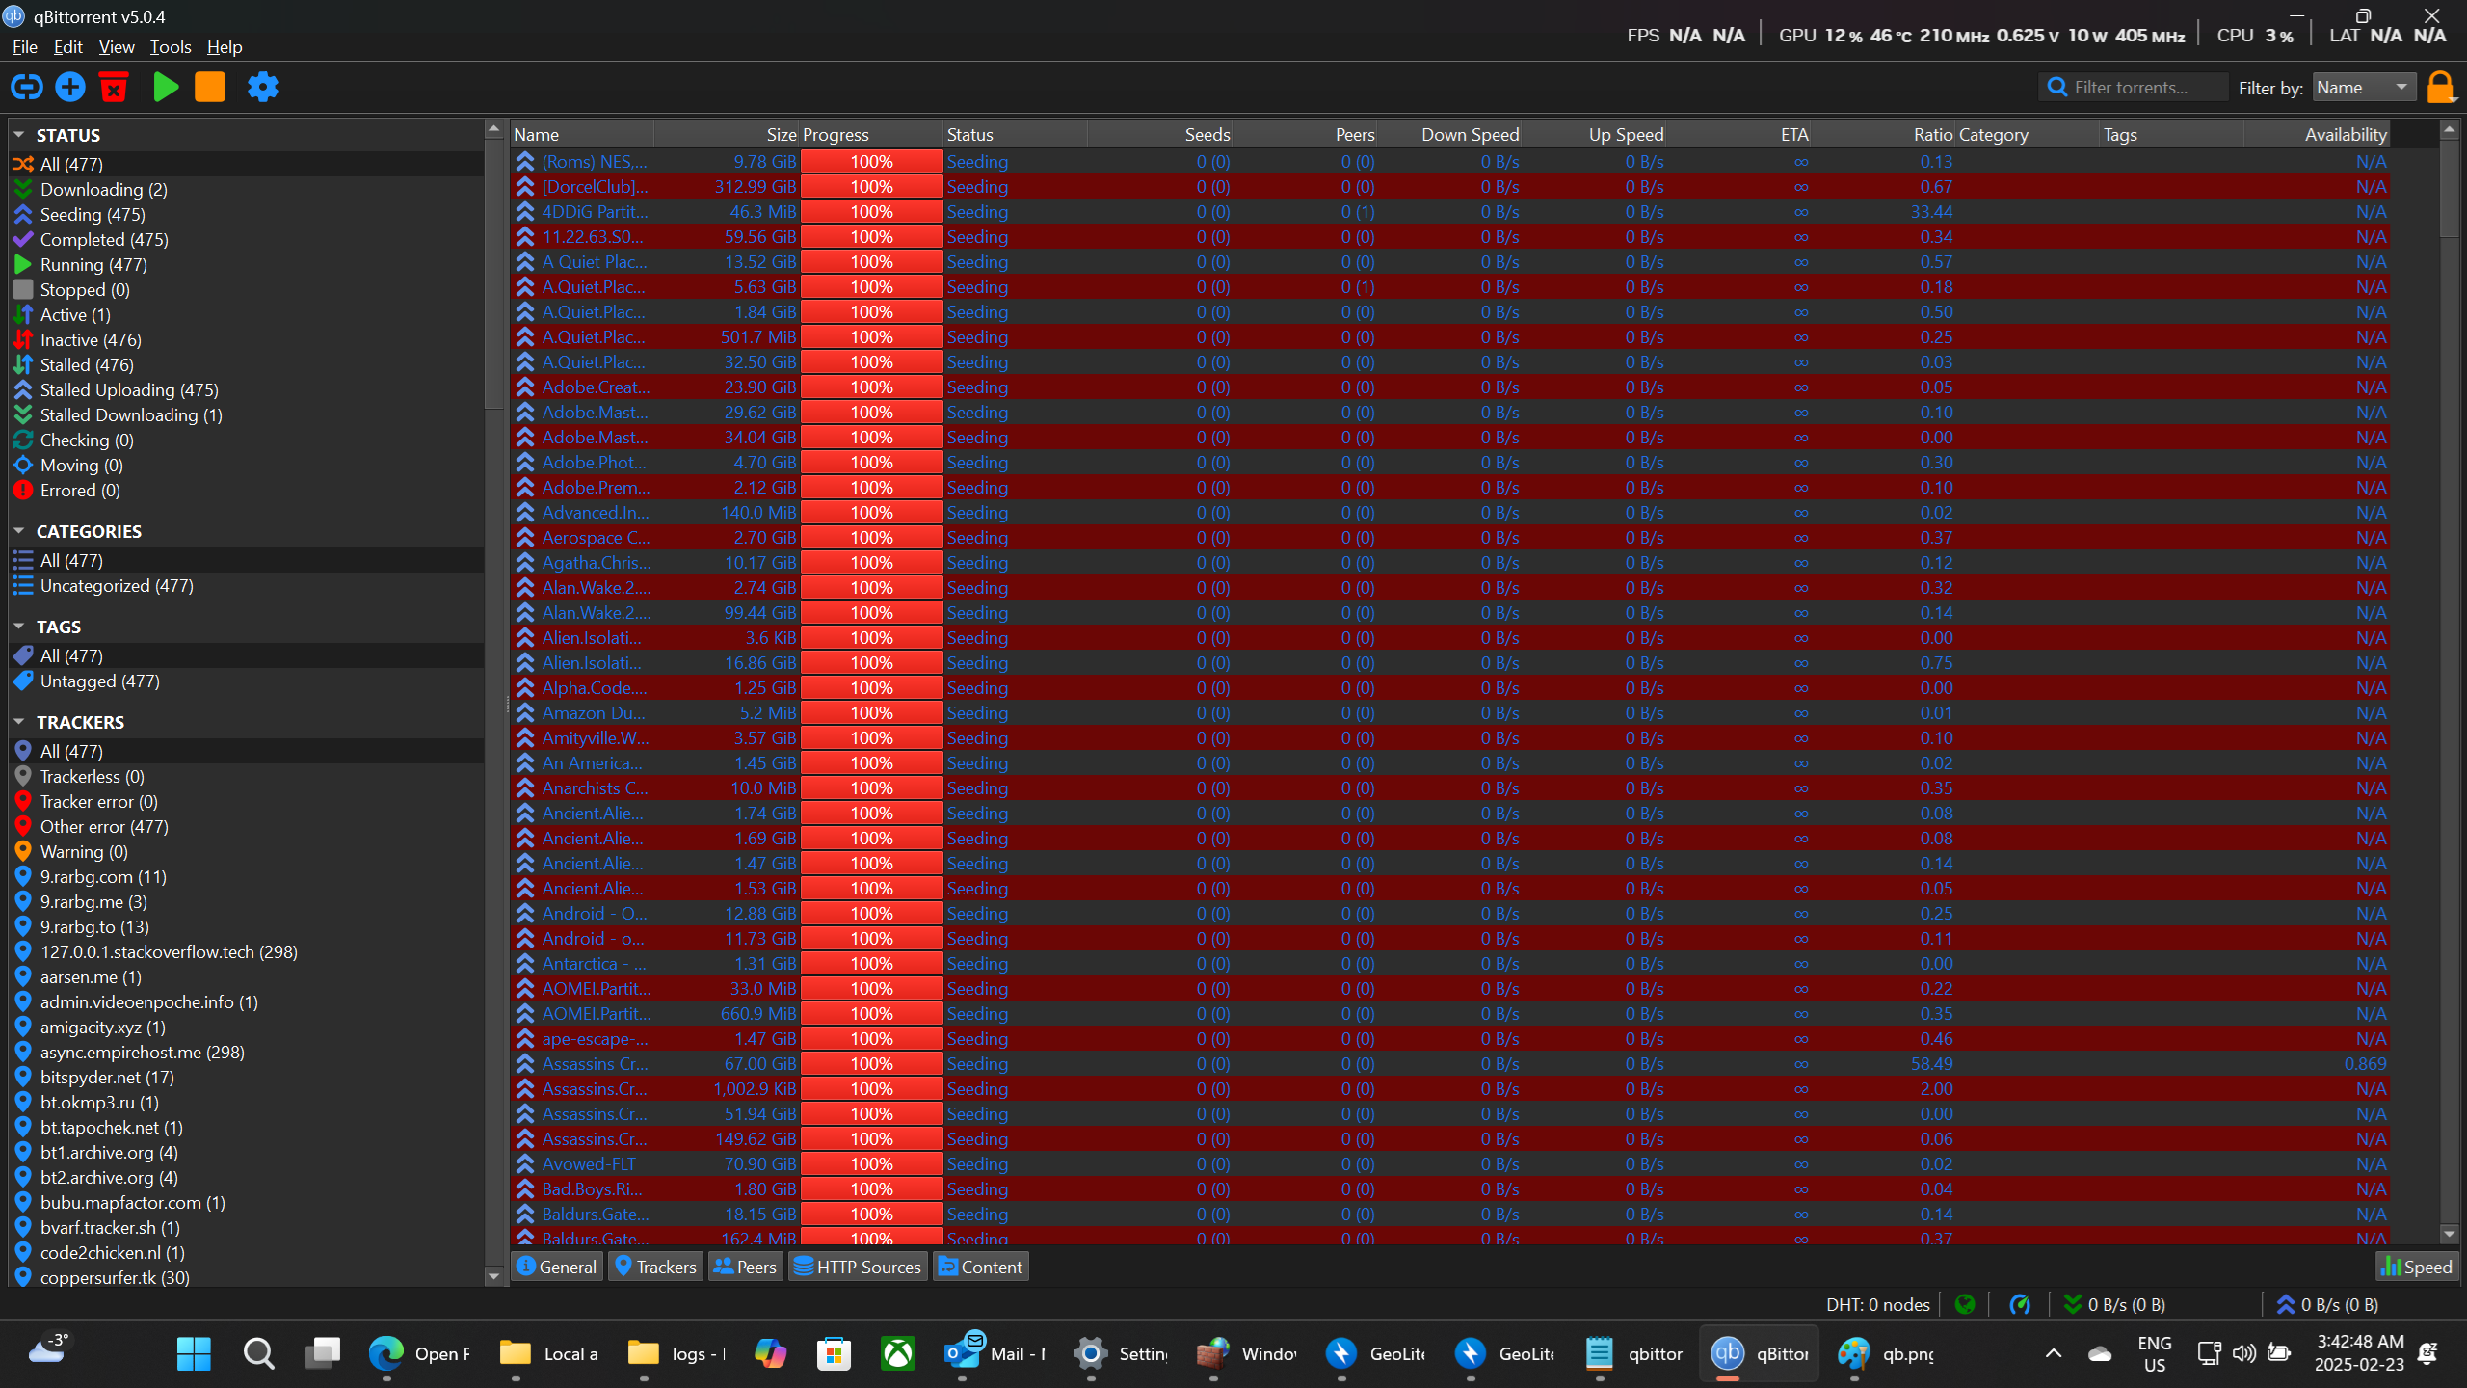Click the sidebar scrollbar up arrow
The image size is (2467, 1388).
pyautogui.click(x=493, y=129)
